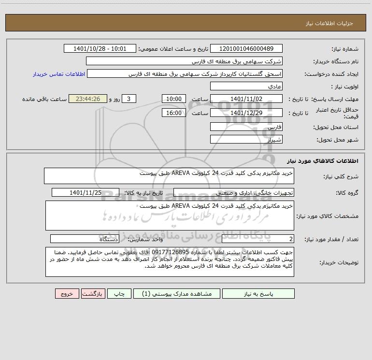Click the unit field 'دستگاه'
Screen dimensions: 372x360
click(85, 239)
